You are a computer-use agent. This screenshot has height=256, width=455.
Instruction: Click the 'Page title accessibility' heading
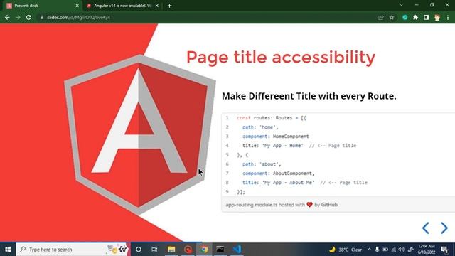coord(281,57)
